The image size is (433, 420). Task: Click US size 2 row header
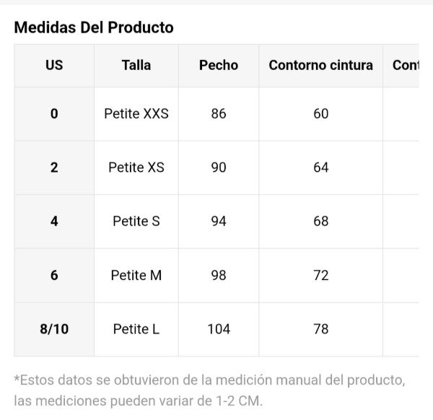point(54,167)
